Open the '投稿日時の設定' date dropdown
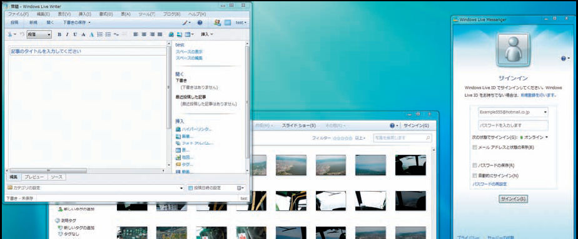The image size is (578, 239). pyautogui.click(x=241, y=188)
